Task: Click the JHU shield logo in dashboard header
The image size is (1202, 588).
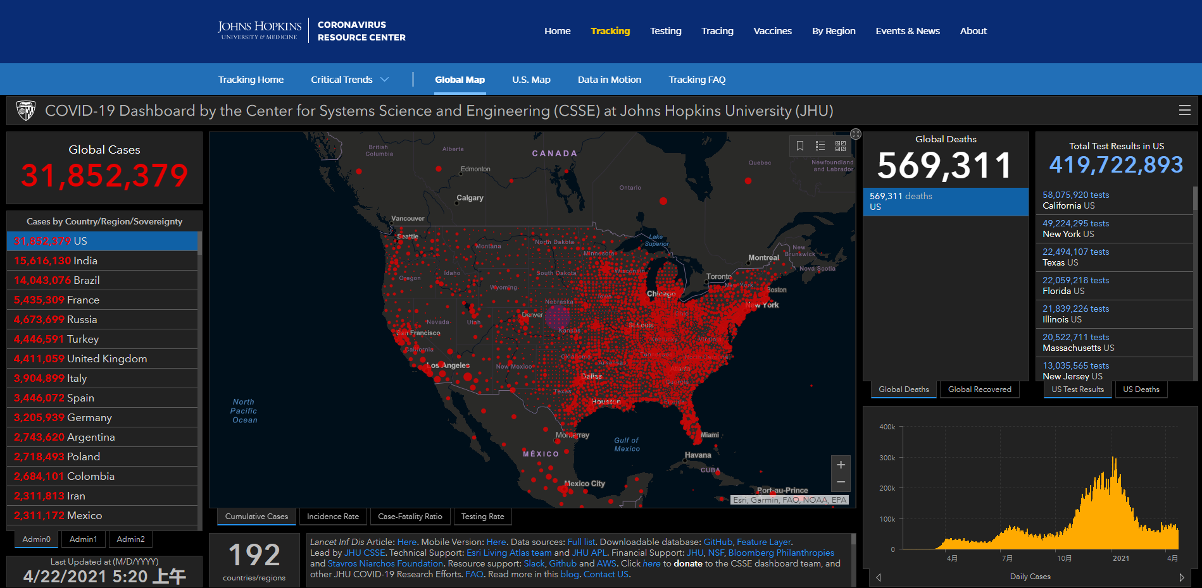Action: click(x=26, y=111)
